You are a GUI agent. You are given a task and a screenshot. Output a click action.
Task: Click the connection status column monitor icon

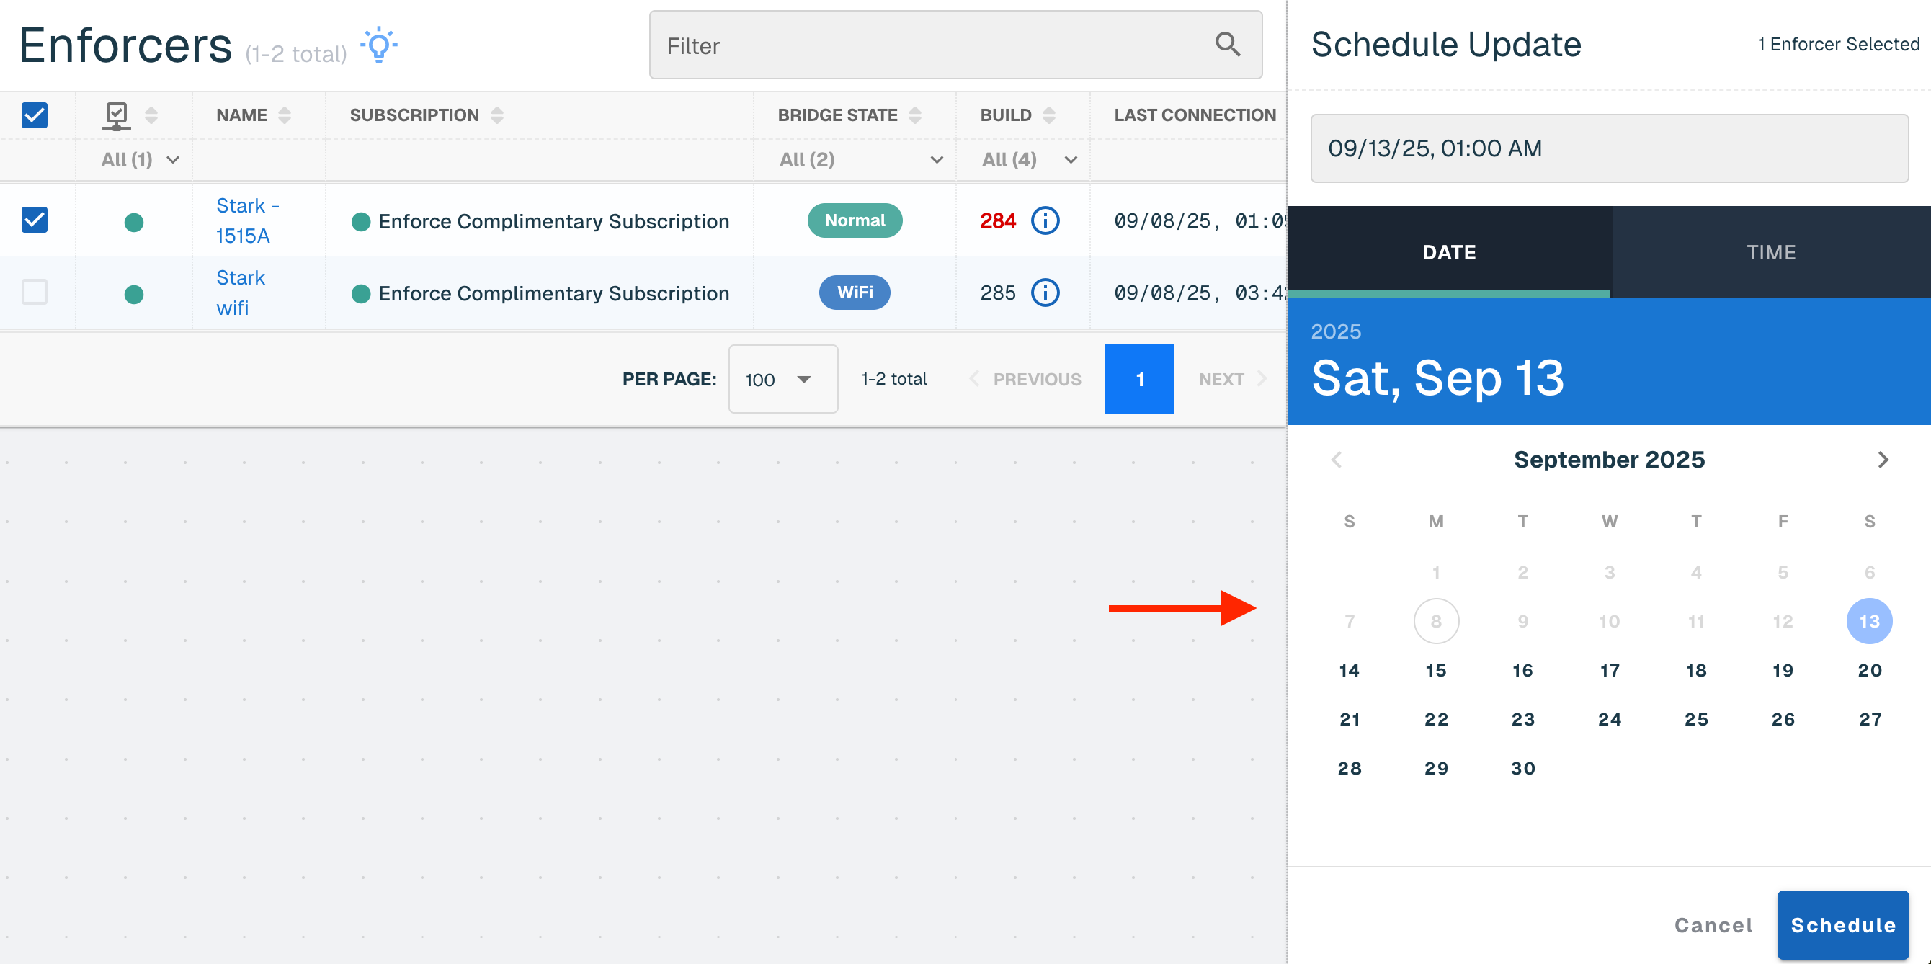pos(116,116)
